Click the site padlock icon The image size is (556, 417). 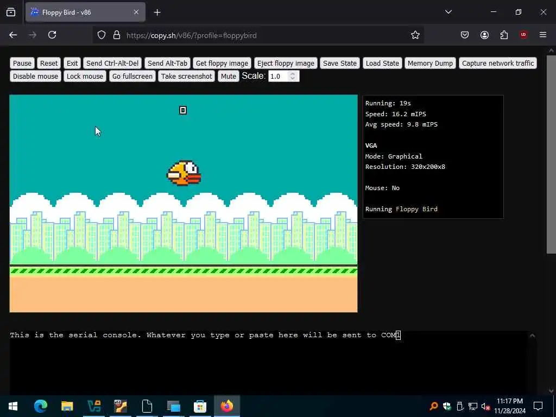click(117, 35)
